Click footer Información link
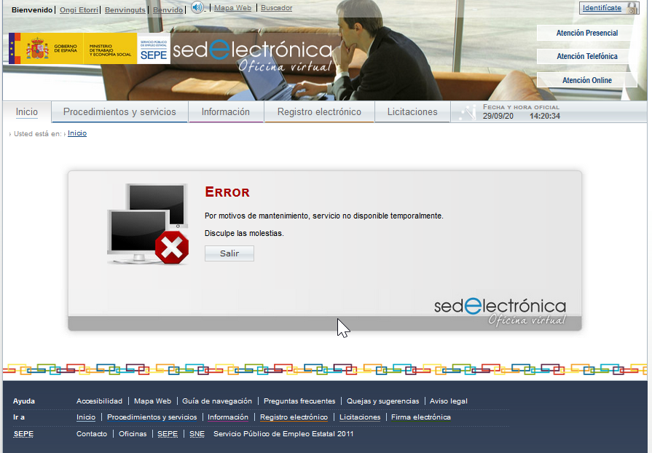652x453 pixels. [x=228, y=417]
